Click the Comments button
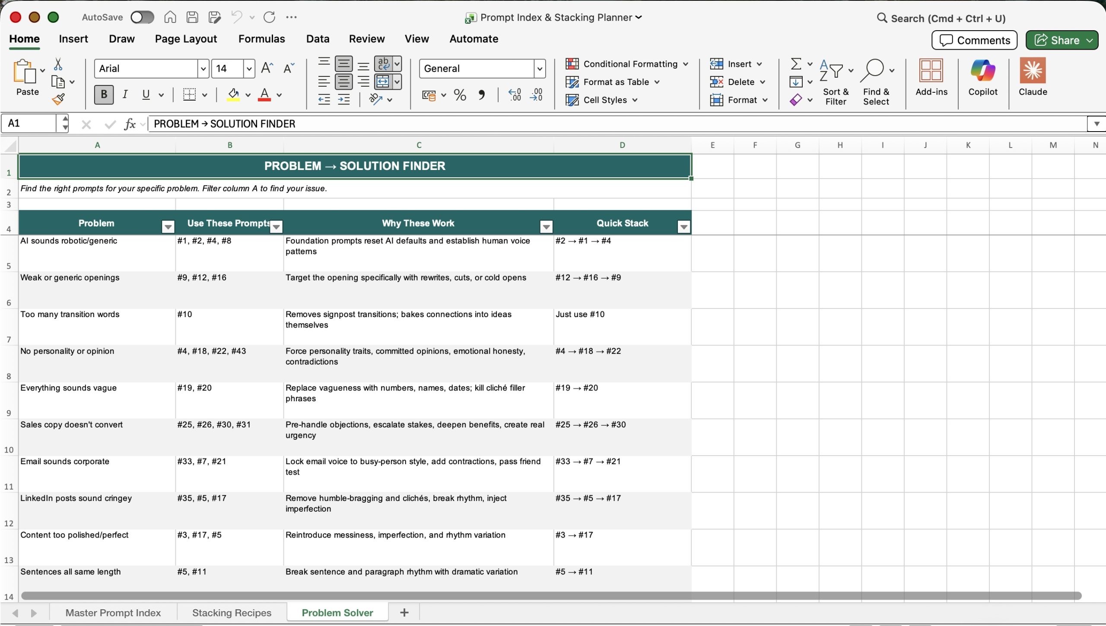 point(974,40)
